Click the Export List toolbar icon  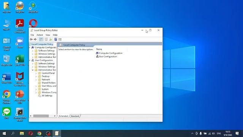pyautogui.click(x=50, y=39)
